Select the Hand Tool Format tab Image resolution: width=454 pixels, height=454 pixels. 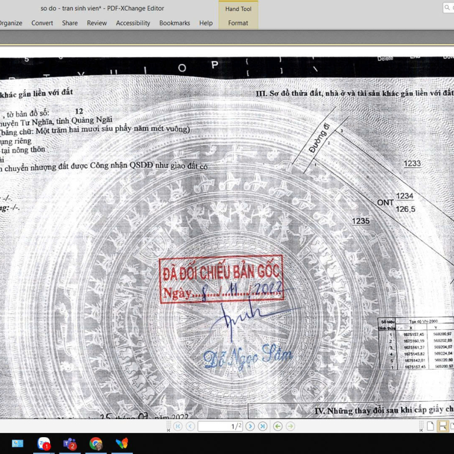[x=238, y=23]
